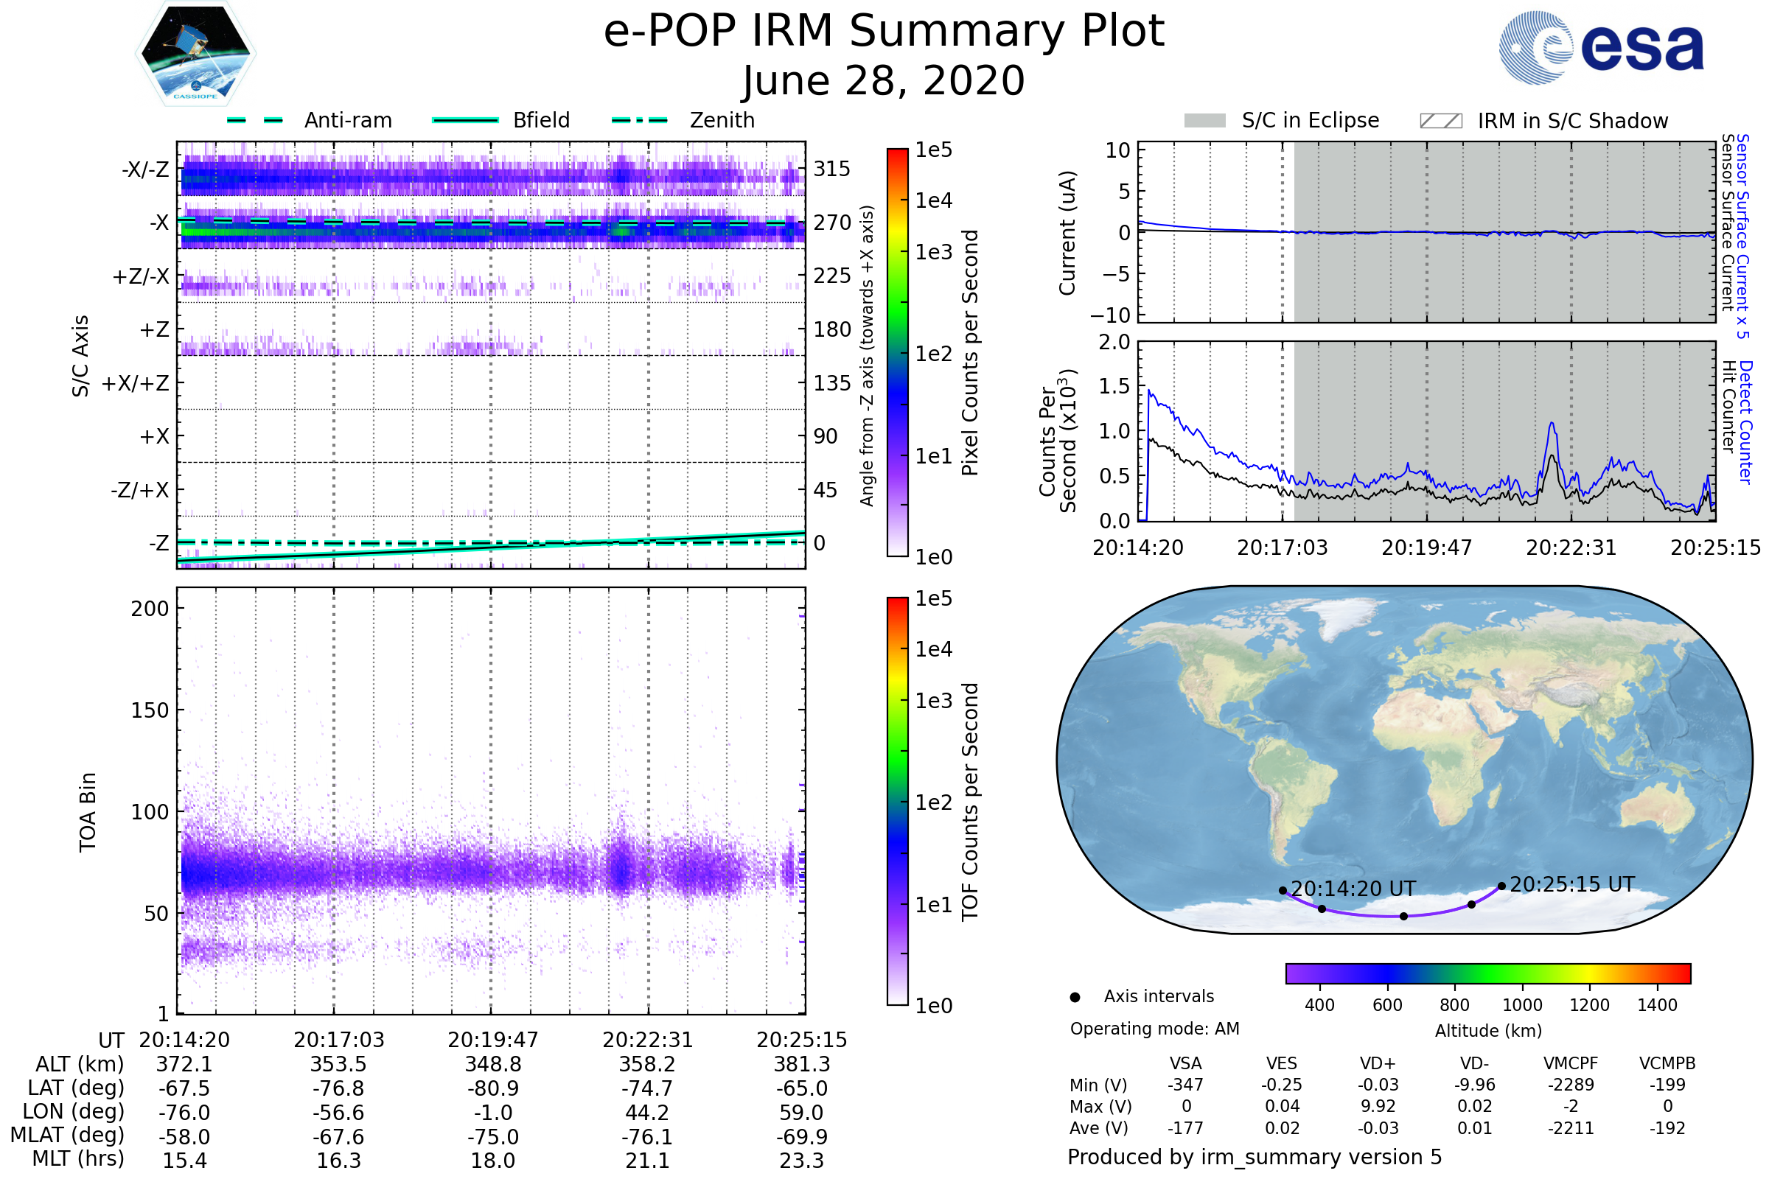The height and width of the screenshot is (1179, 1769).
Task: Click the Operating mode: AM label
Action: (x=1154, y=1029)
